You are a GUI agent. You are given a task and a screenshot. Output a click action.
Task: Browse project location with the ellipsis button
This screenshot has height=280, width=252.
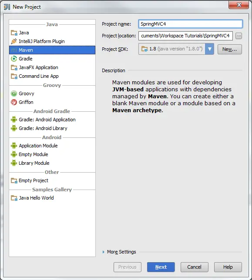[x=239, y=36]
